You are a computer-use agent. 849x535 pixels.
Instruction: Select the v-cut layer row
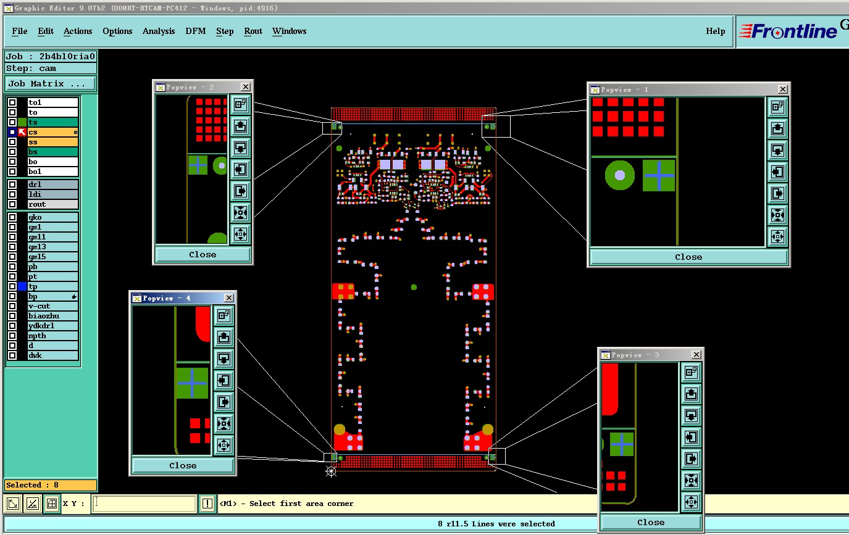point(53,306)
